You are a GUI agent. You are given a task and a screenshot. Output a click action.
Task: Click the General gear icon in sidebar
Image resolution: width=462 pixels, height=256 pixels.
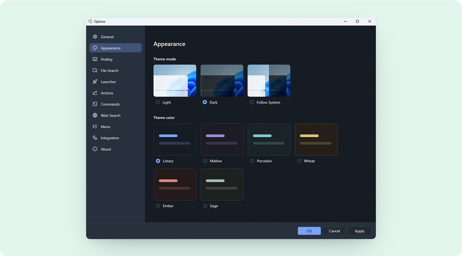pyautogui.click(x=95, y=37)
